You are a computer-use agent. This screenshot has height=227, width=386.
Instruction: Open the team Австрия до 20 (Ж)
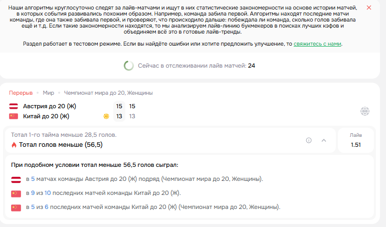point(50,106)
